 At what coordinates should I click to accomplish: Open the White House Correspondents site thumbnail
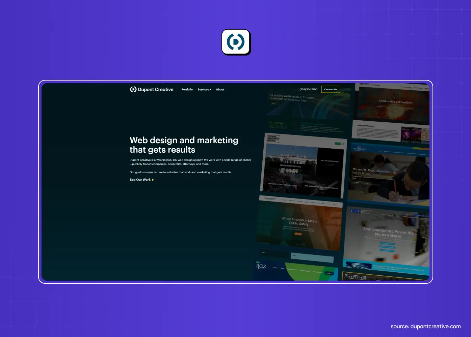point(303,166)
